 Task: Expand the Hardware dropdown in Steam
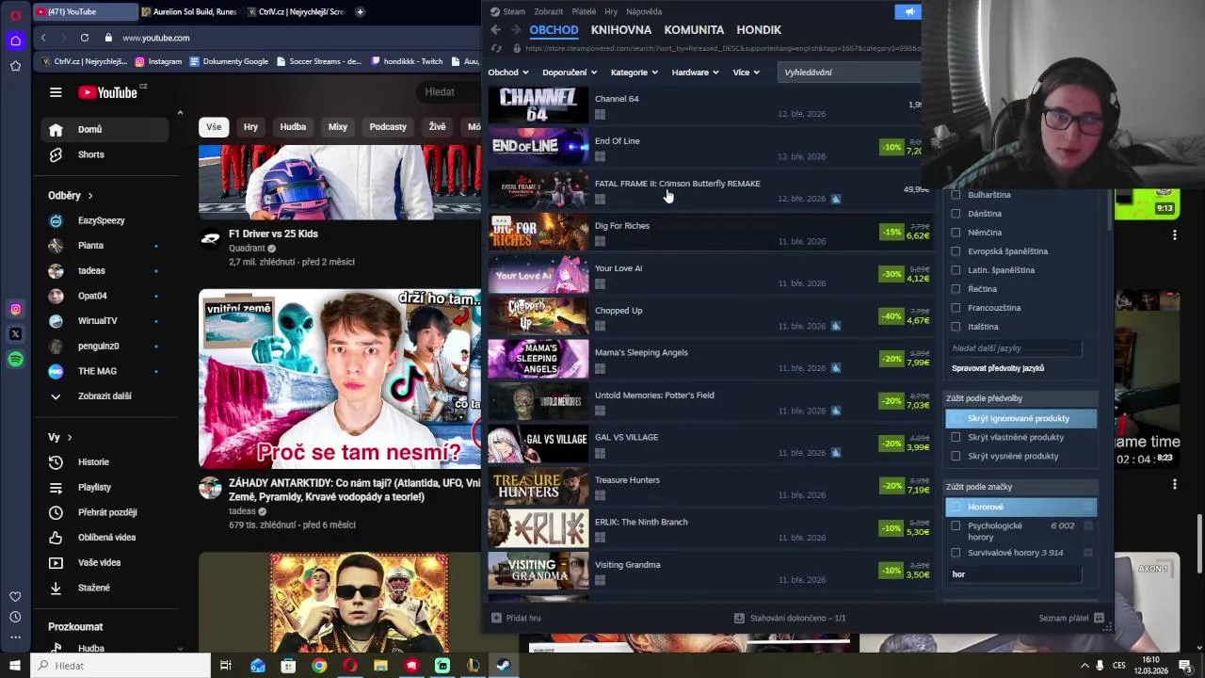[695, 73]
